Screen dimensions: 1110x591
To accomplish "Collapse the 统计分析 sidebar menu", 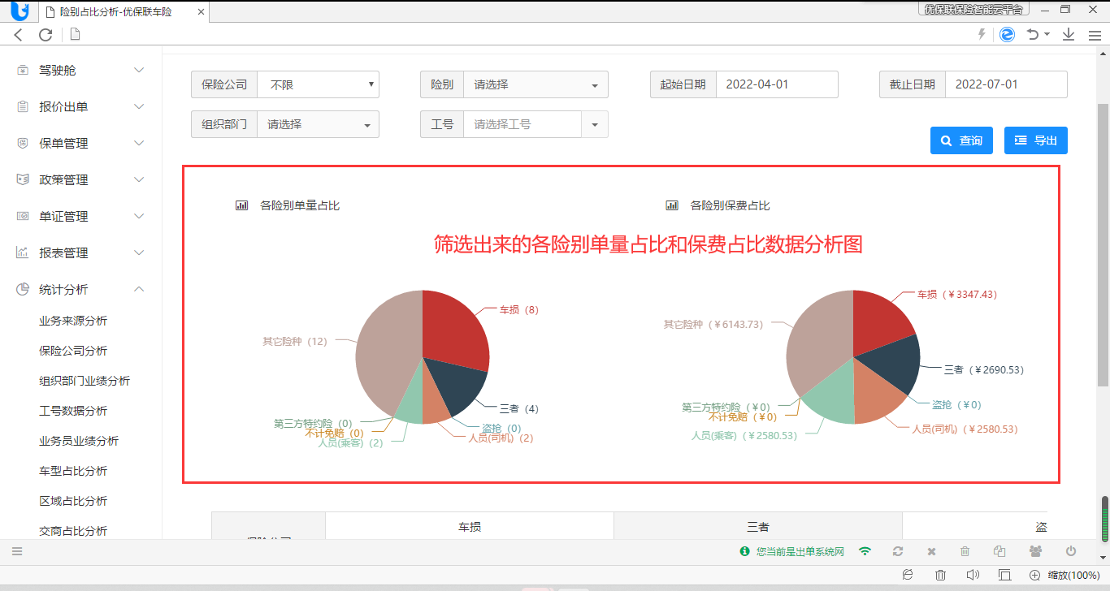I will 81,290.
